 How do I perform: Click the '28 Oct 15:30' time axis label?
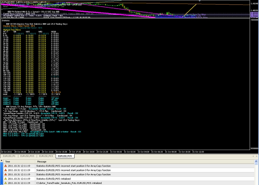pos(61,152)
